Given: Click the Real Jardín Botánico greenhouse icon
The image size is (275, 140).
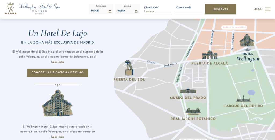Looking at the screenshot, I should [193, 112].
